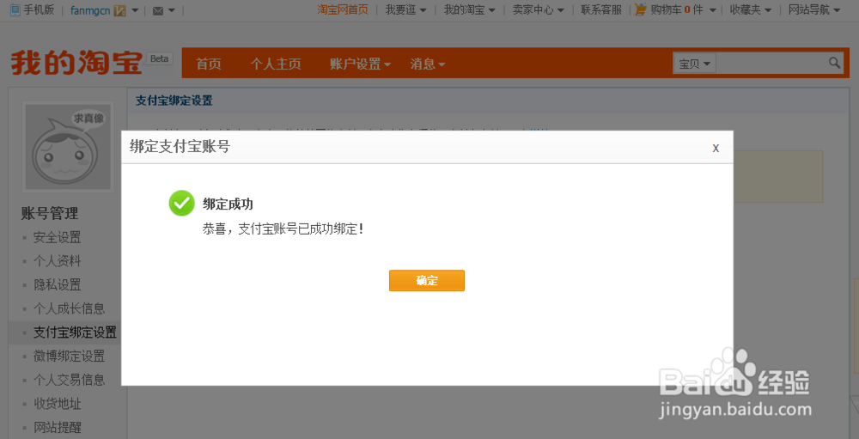Click the phone icon beside 手机版
859x439 pixels.
click(x=15, y=9)
